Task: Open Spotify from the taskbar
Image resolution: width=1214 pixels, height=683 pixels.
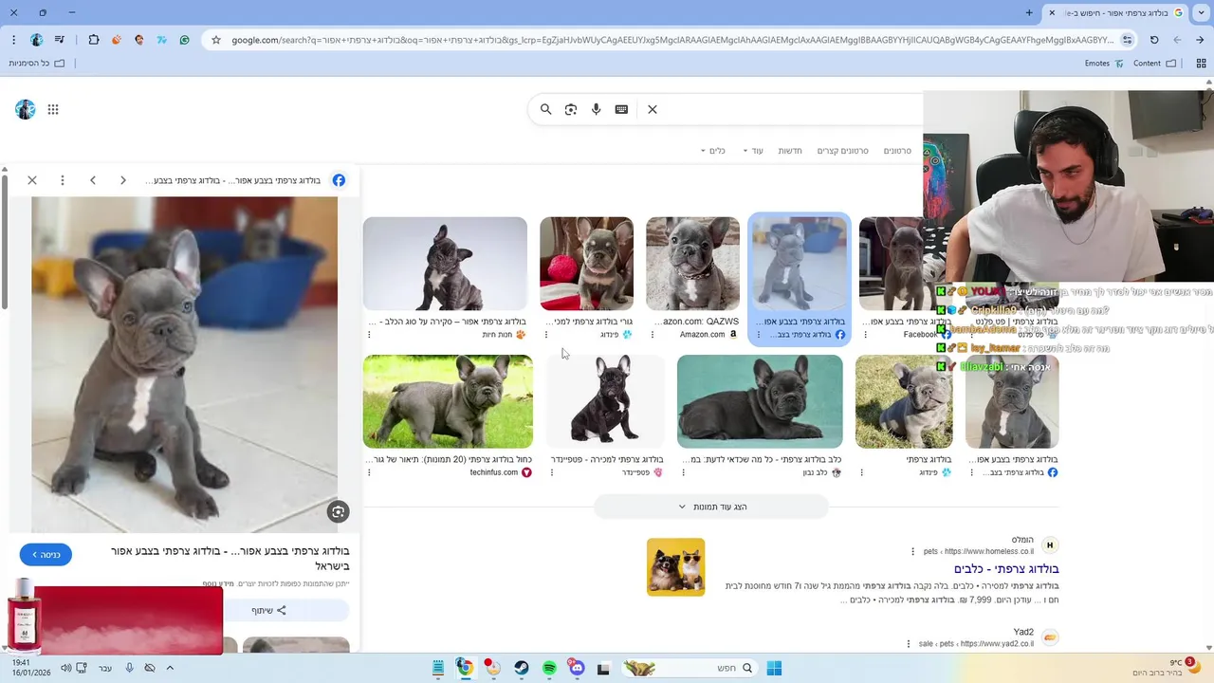Action: (x=549, y=668)
